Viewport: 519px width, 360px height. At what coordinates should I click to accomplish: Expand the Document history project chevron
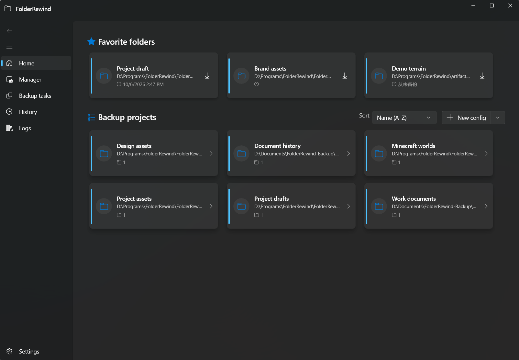[348, 153]
